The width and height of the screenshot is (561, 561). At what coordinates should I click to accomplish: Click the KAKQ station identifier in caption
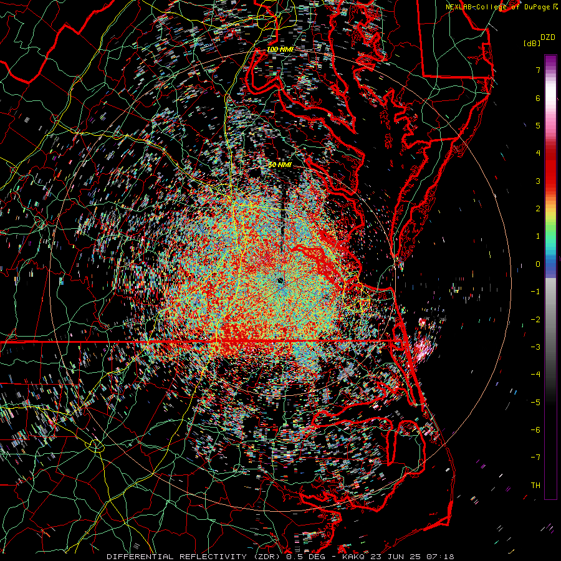point(353,557)
